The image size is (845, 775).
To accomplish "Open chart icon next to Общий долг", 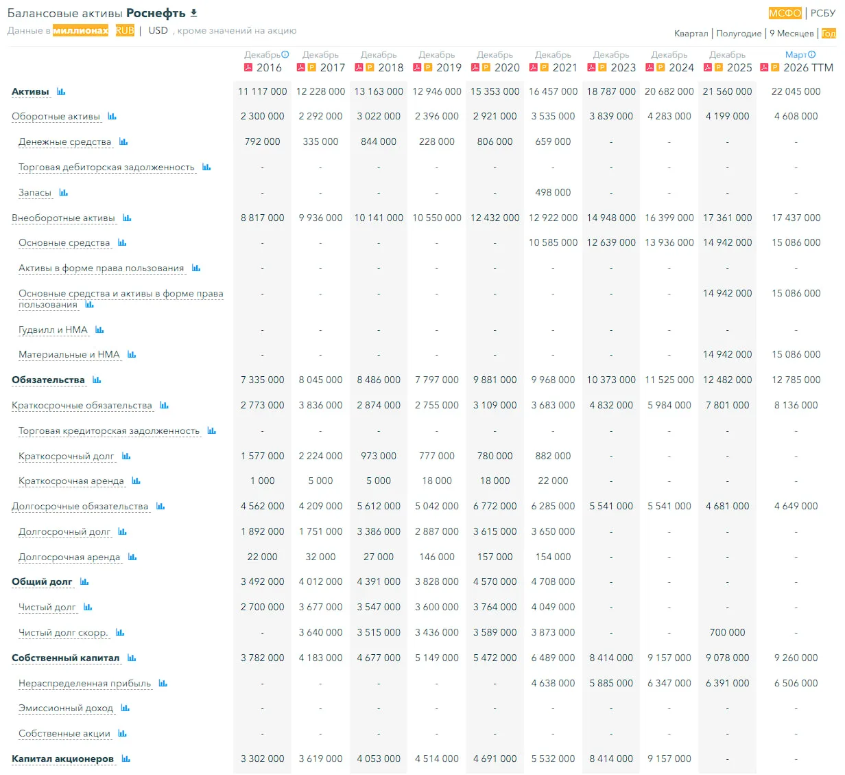I will 84,582.
